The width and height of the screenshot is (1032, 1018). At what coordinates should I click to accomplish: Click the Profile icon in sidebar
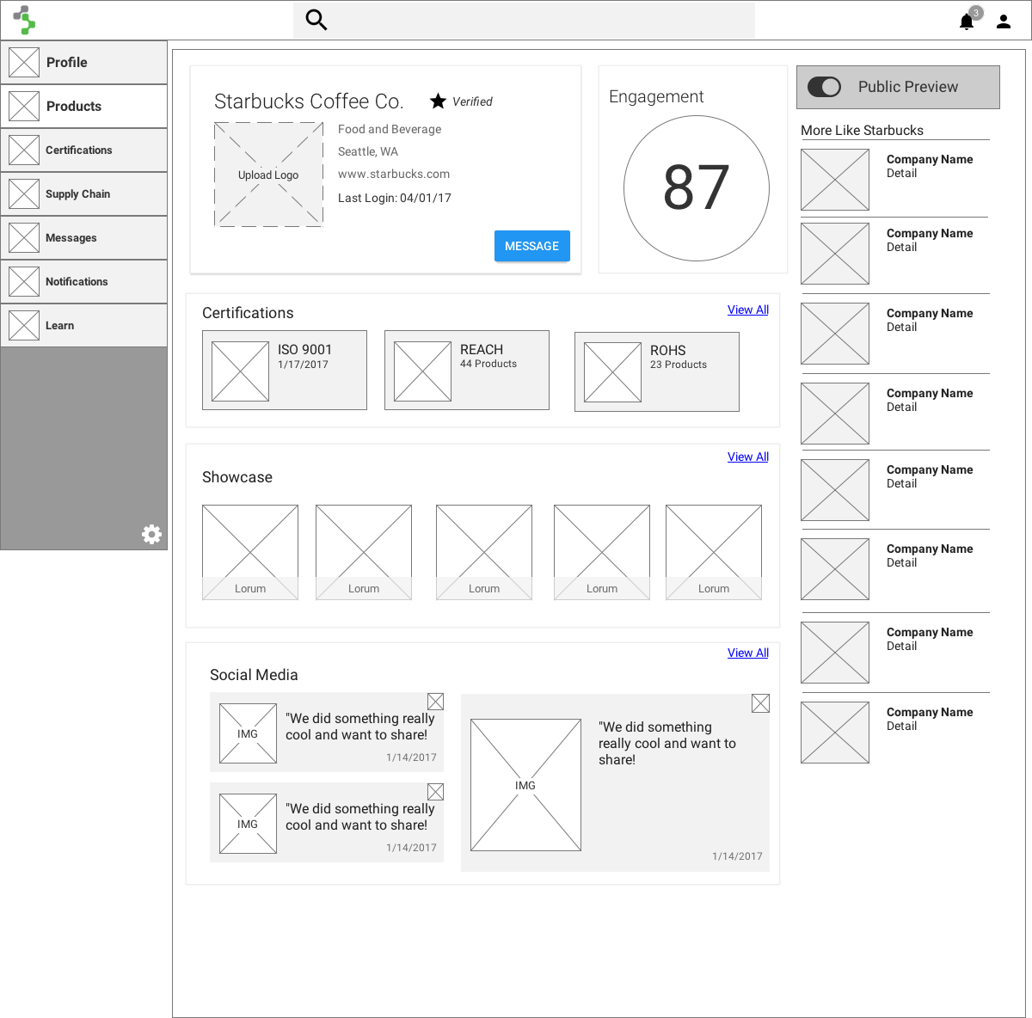(24, 62)
